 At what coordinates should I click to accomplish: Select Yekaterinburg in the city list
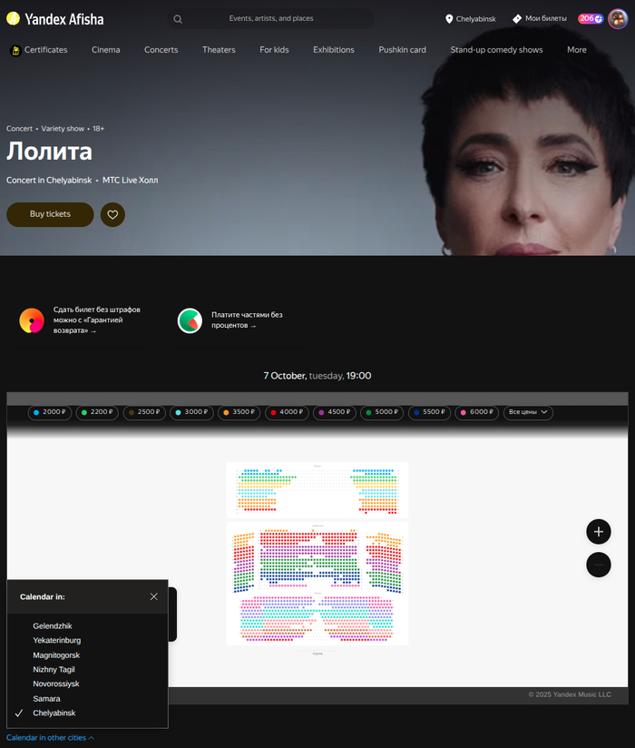point(57,640)
